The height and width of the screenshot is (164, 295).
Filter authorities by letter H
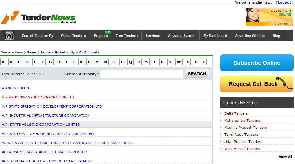59,62
